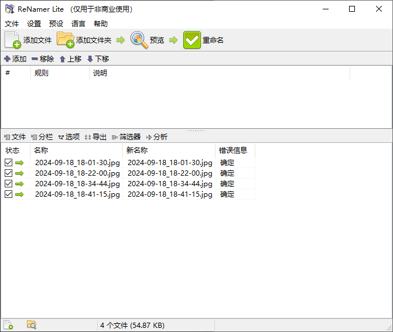
Task: Click the 选项 (Options) button
Action: [x=69, y=136]
